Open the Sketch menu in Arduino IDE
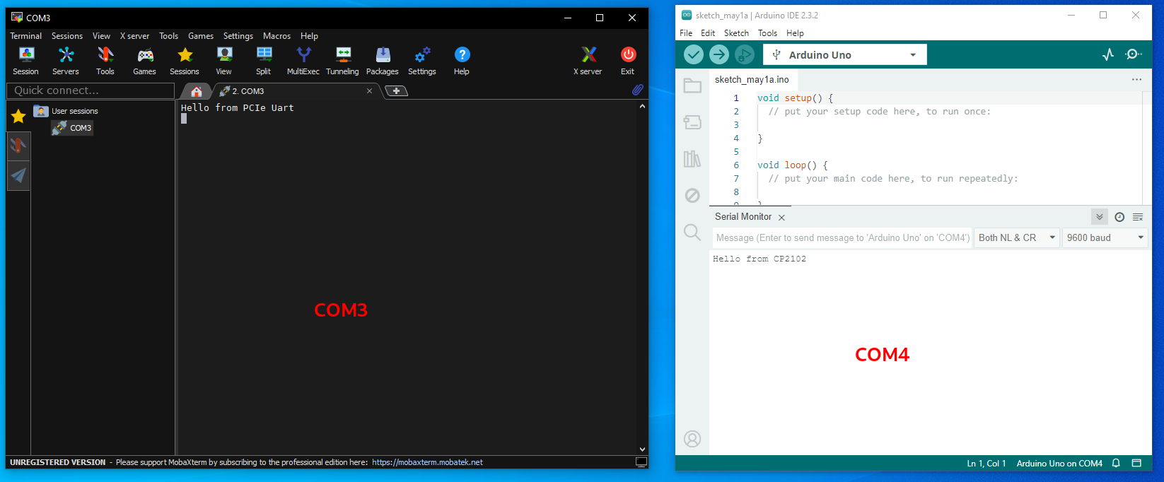1164x482 pixels. (736, 33)
